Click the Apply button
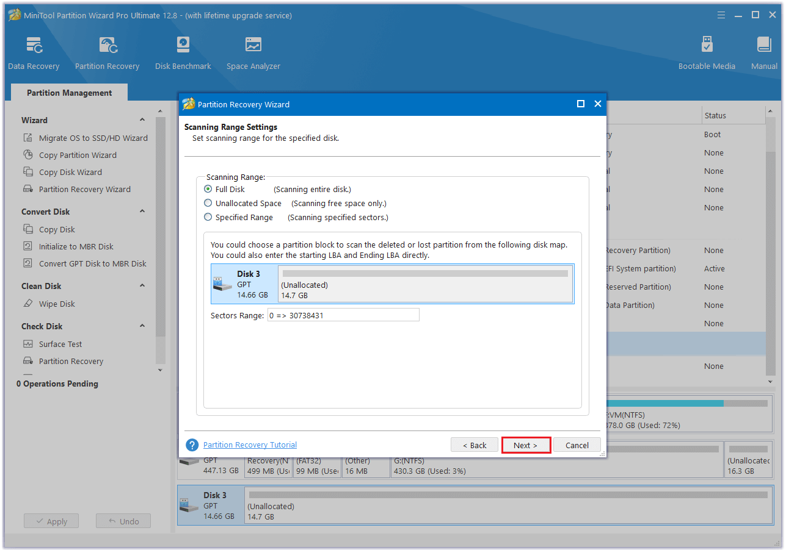 coord(51,521)
